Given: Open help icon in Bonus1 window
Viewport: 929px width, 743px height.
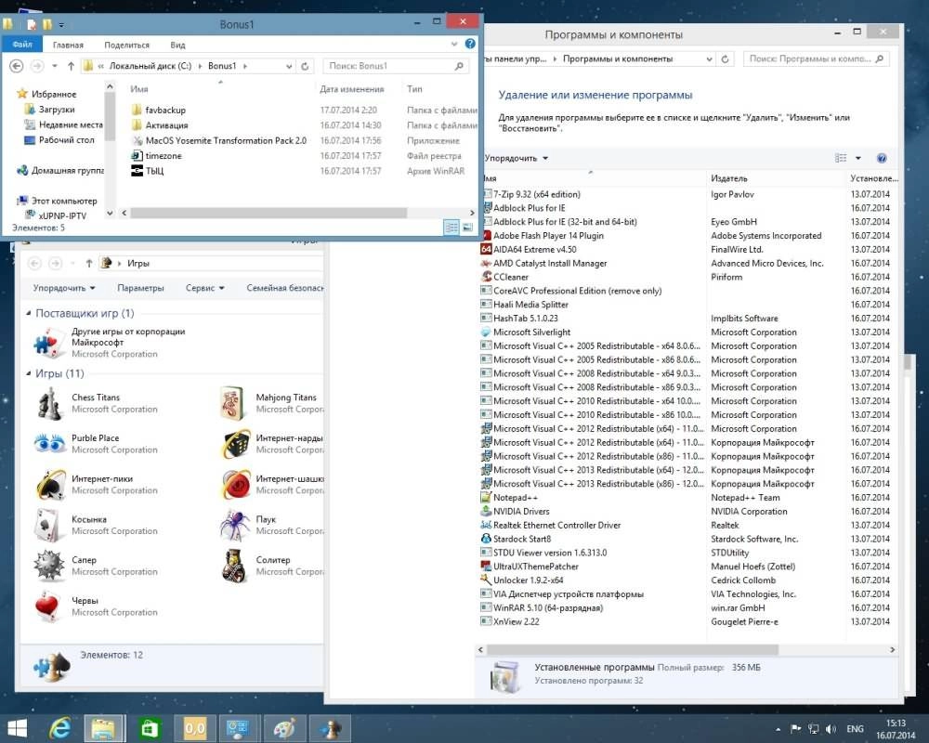Looking at the screenshot, I should point(470,44).
